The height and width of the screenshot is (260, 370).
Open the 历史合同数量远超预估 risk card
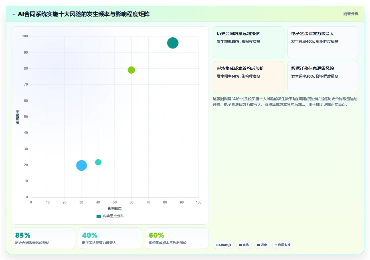[x=248, y=42]
